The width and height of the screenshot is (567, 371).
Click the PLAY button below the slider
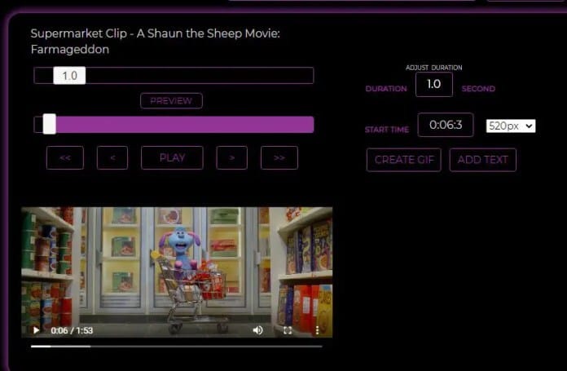tap(172, 158)
